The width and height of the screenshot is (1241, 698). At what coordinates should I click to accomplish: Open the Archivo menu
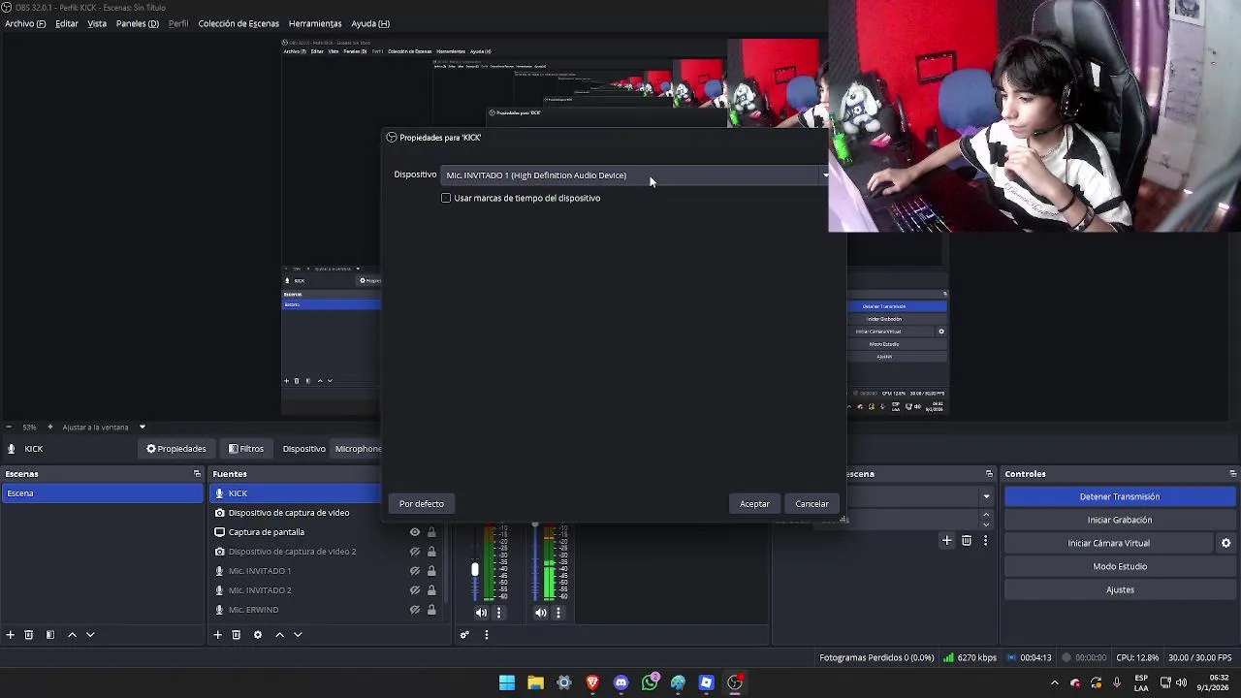25,23
